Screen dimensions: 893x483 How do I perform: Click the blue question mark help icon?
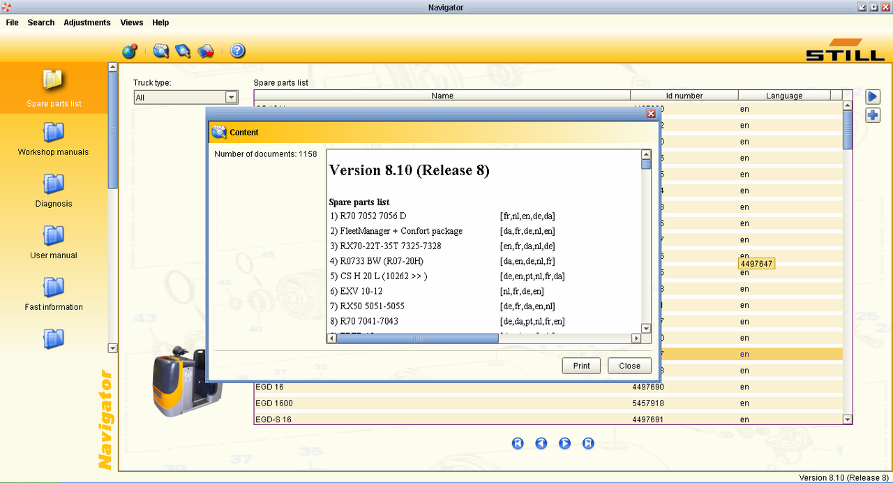pyautogui.click(x=237, y=51)
